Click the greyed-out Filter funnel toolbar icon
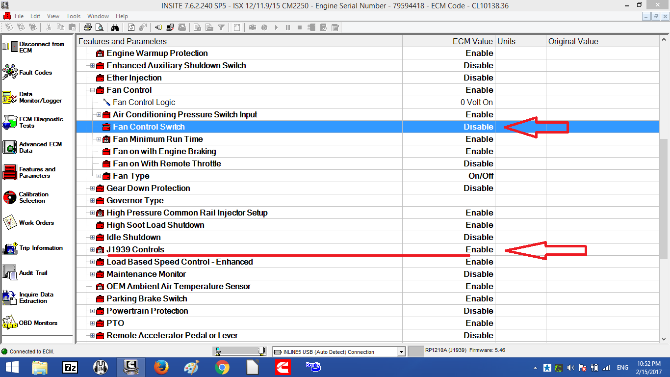This screenshot has width=670, height=377. 221,27
